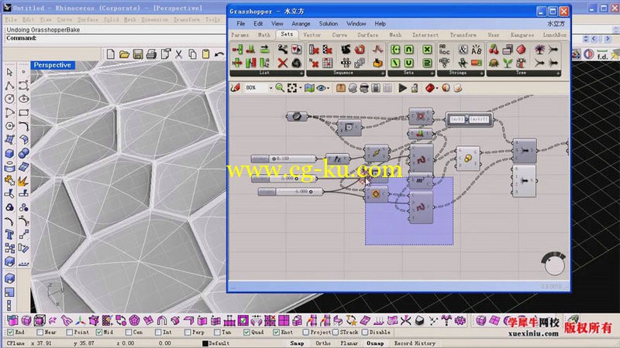Click the Set Union icon in Sets panel
Screen dimensions: 620x348
(409, 63)
